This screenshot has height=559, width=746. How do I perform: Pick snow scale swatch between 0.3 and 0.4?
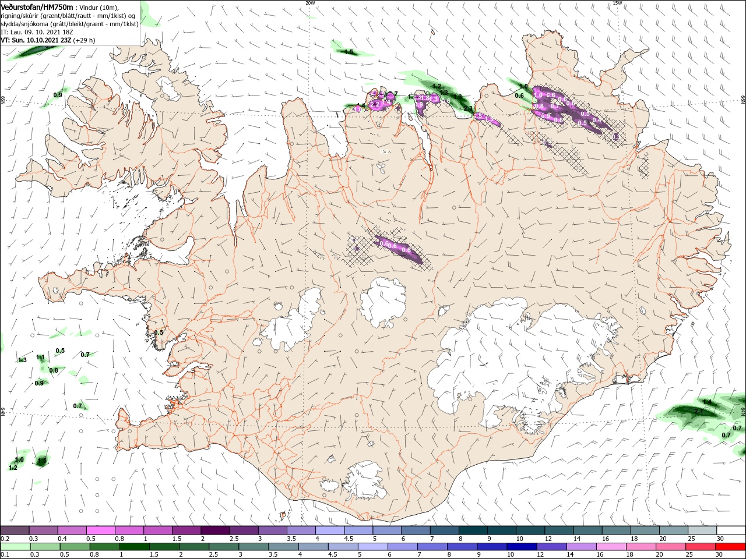43,530
